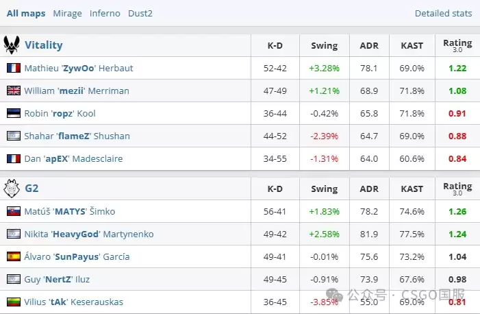Open Nikita 'HeavyGod' Martynenko player profile
The width and height of the screenshot is (480, 314).
89,234
